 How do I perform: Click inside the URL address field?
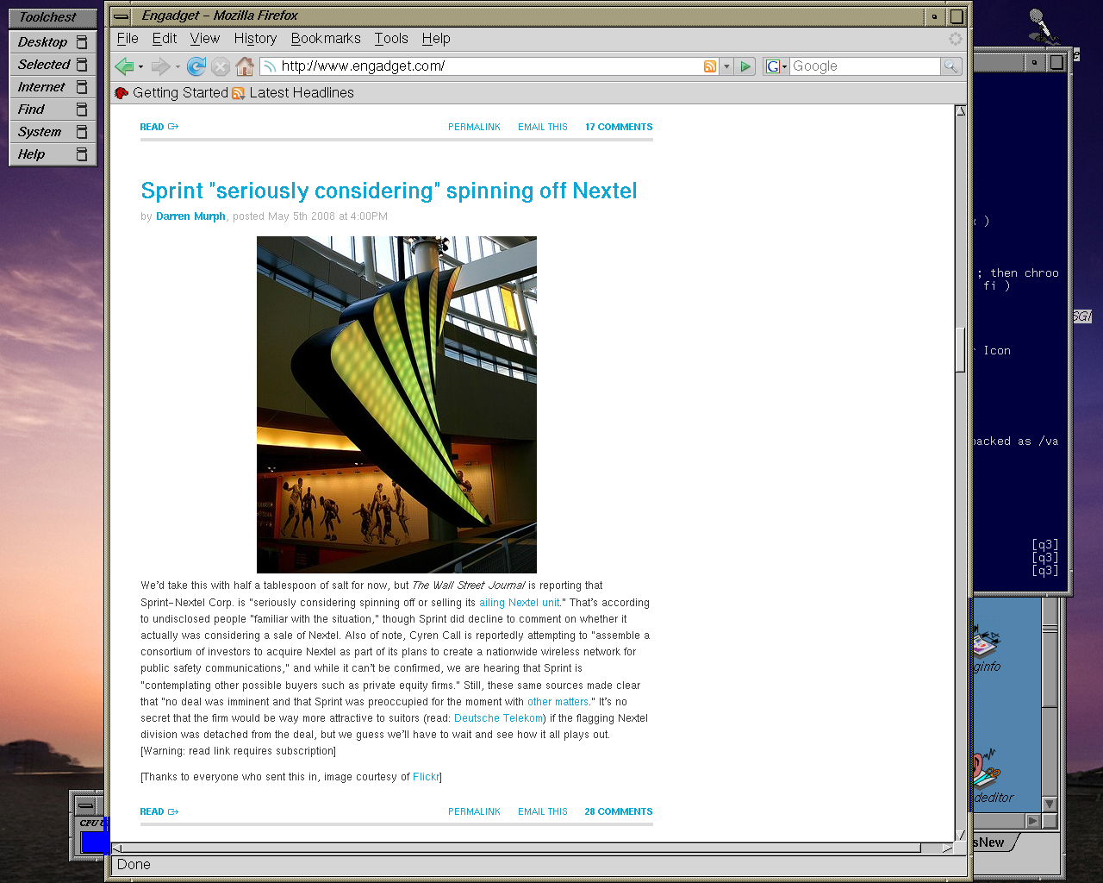click(x=489, y=66)
